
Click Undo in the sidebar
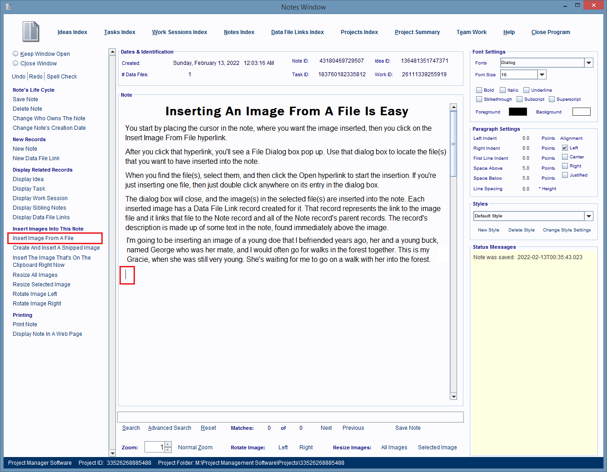(x=19, y=77)
